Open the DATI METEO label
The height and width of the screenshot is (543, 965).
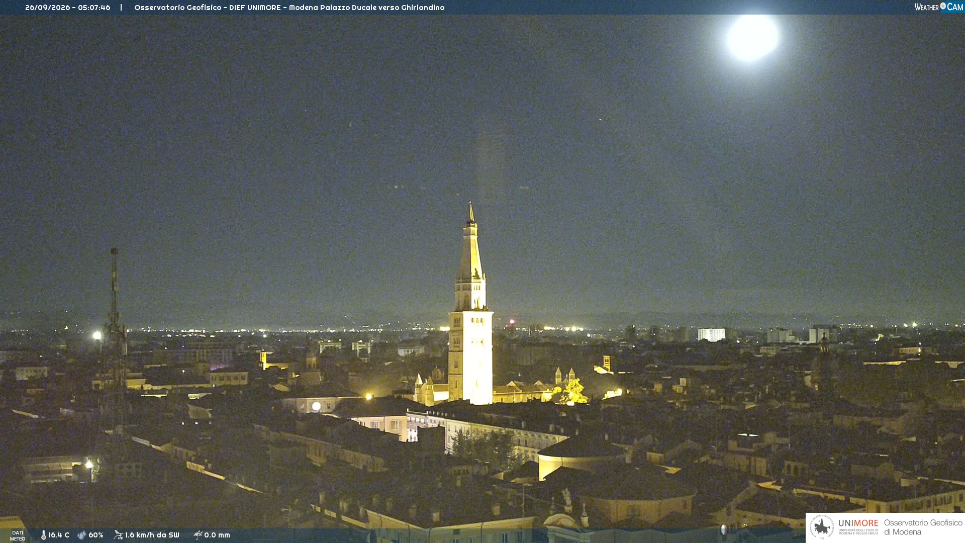point(18,535)
